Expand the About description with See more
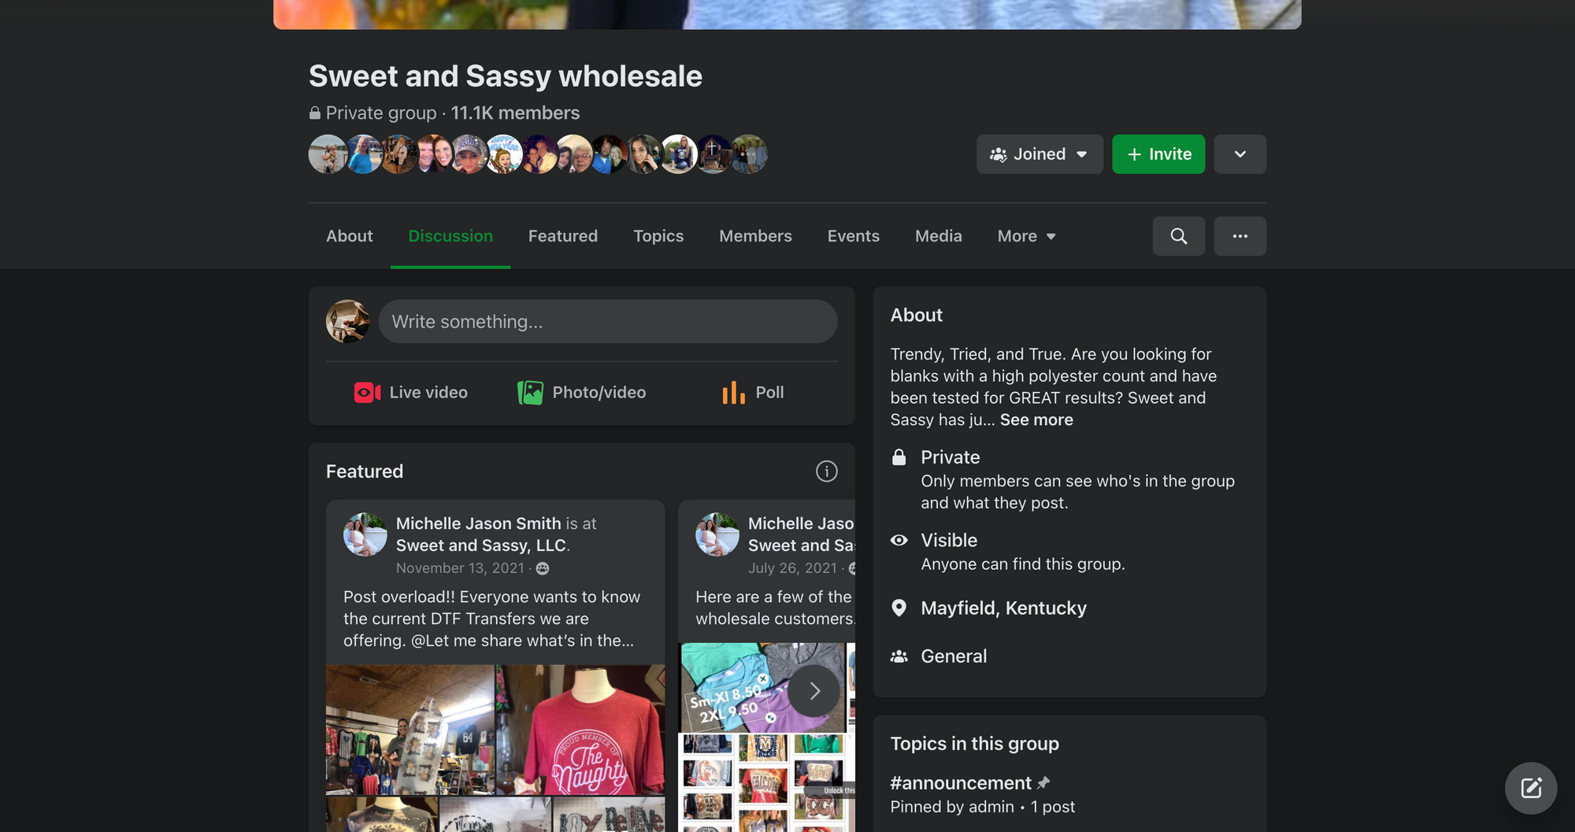This screenshot has width=1575, height=832. tap(1036, 420)
